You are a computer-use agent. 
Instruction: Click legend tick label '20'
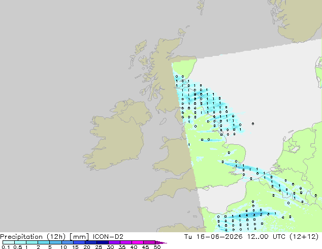coord(87,247)
